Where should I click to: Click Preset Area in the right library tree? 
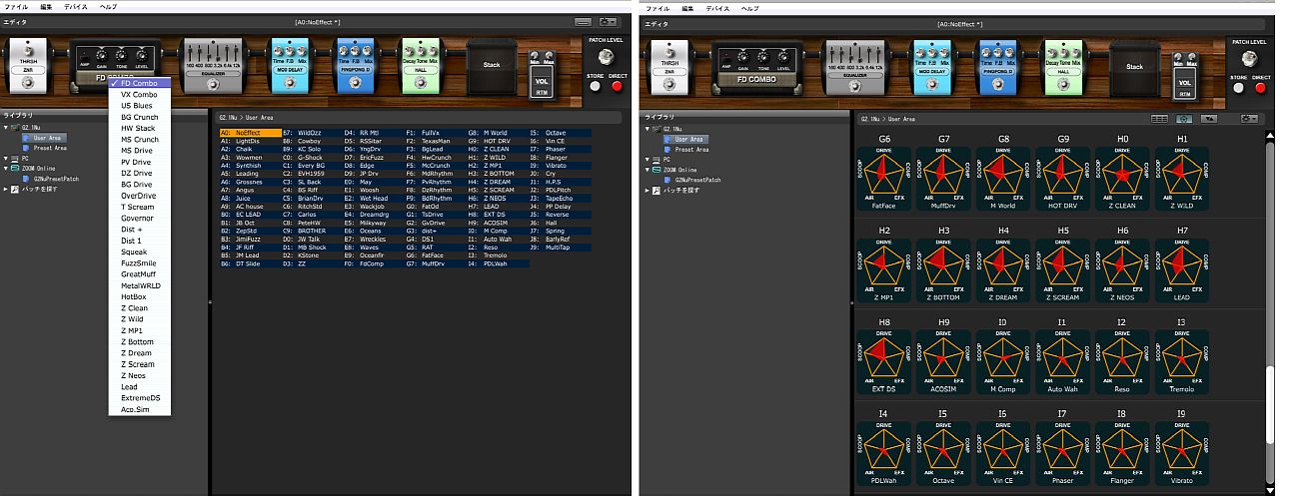tap(691, 150)
